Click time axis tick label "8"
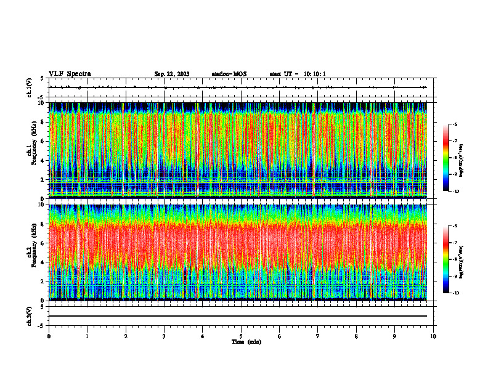 coord(356,336)
